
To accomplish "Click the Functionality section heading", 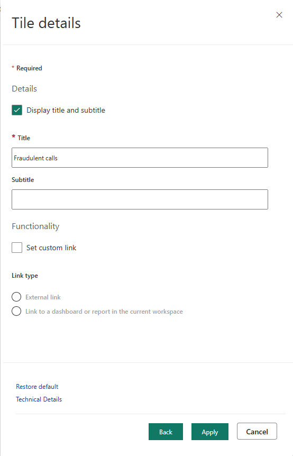I will pyautogui.click(x=35, y=226).
